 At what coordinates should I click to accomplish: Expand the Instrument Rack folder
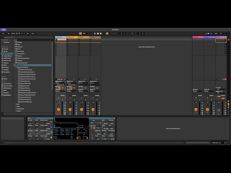[x=14, y=63]
